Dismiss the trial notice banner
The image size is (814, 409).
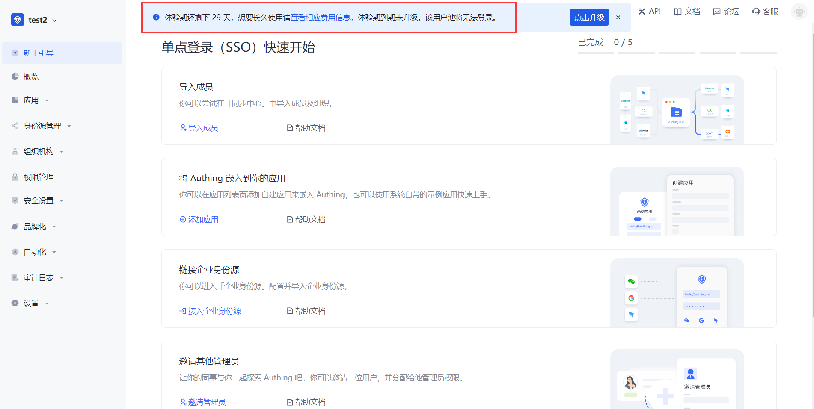618,18
